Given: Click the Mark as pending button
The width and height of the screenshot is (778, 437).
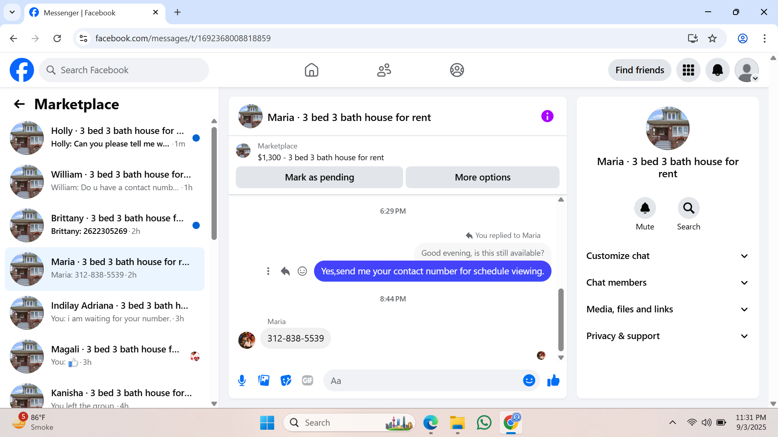Looking at the screenshot, I should [319, 177].
